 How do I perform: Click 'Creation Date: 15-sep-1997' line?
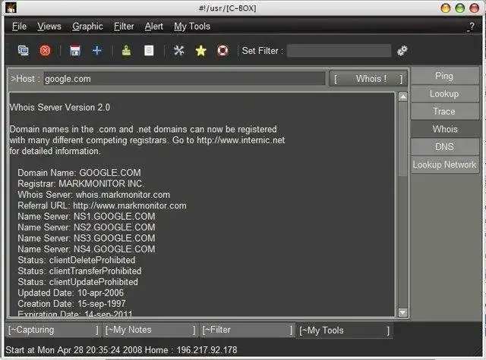tap(71, 303)
